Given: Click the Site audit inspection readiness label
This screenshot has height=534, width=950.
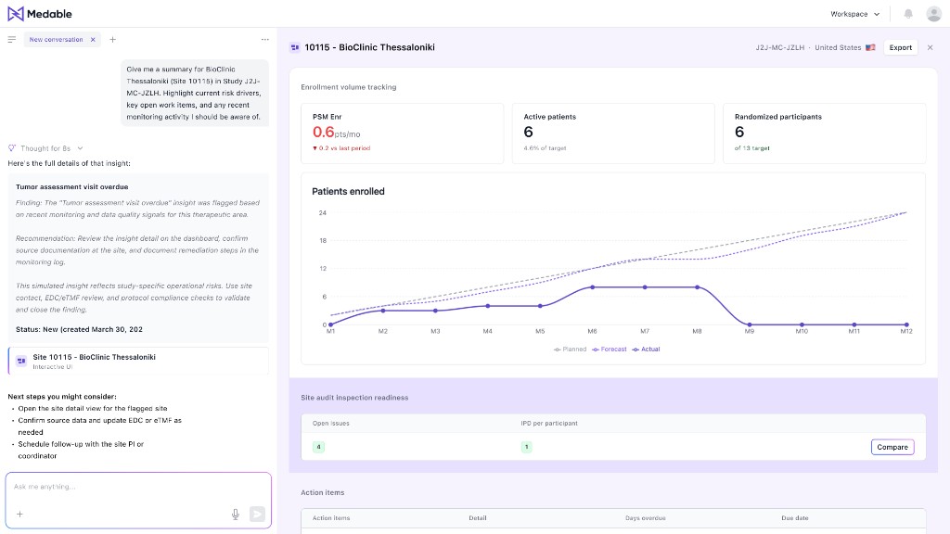Looking at the screenshot, I should click(354, 398).
